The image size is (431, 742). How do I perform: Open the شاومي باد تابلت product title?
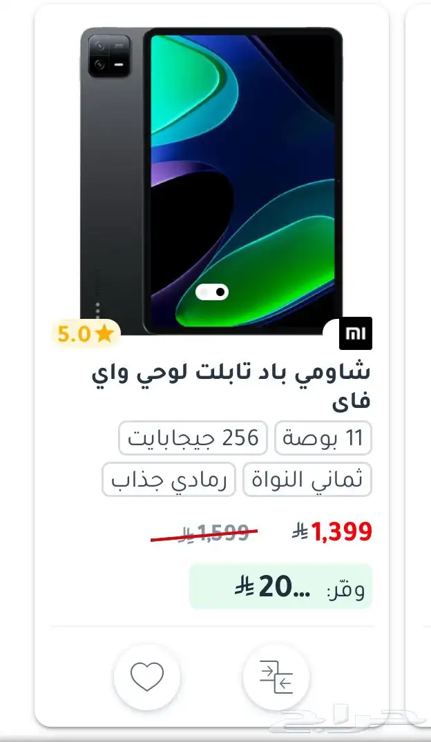click(231, 387)
